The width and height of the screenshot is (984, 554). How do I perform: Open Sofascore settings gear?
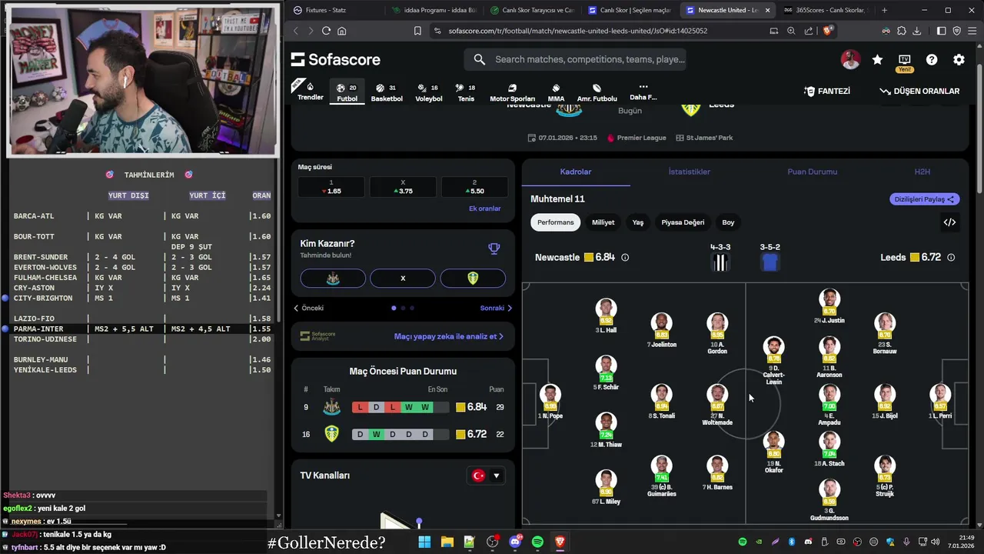click(x=959, y=59)
